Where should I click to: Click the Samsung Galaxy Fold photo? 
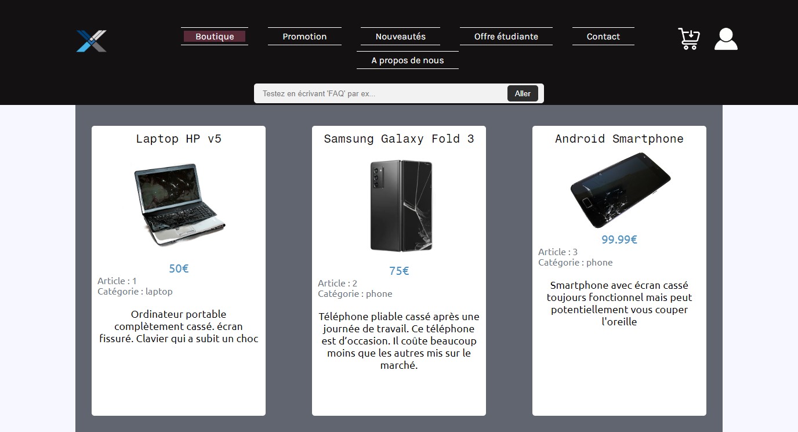[x=401, y=206]
